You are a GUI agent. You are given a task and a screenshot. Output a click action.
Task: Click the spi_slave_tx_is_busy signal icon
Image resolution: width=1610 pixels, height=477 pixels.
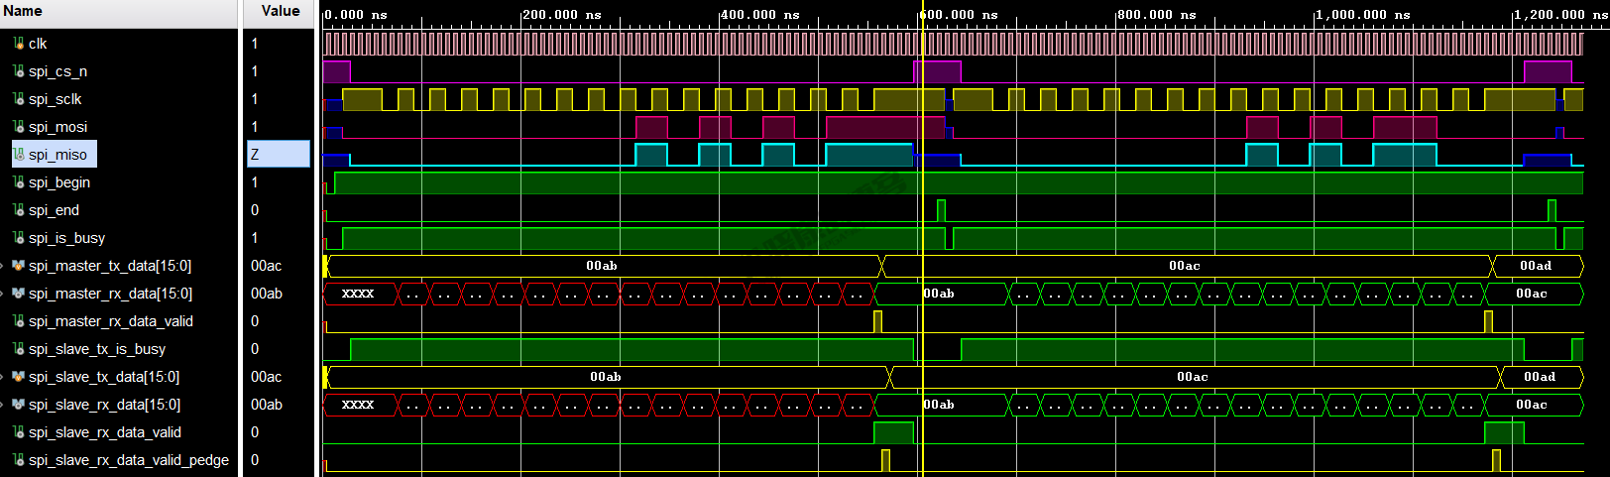tap(19, 349)
